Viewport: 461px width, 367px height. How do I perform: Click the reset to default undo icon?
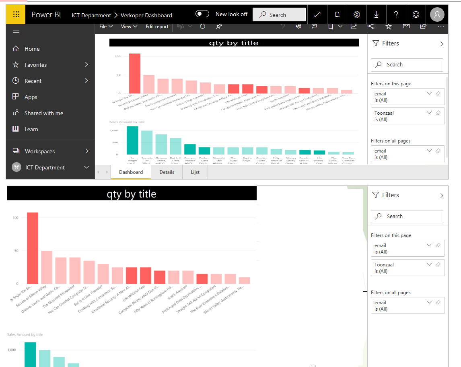click(282, 27)
